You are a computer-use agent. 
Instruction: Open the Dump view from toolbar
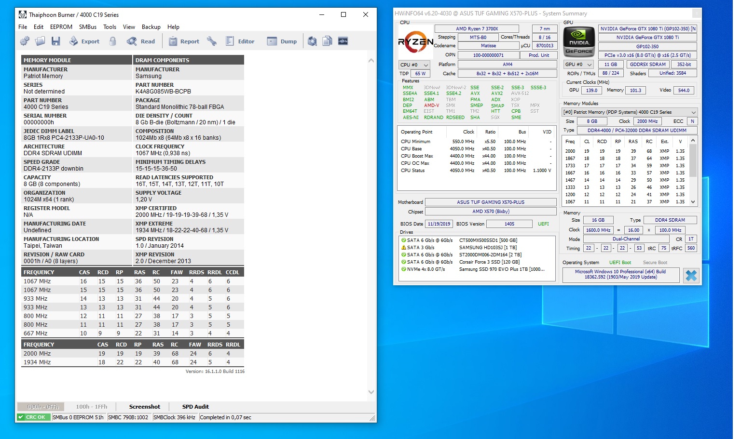coord(282,41)
